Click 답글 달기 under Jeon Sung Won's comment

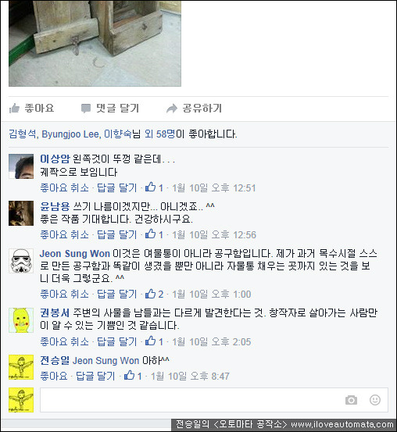117,295
